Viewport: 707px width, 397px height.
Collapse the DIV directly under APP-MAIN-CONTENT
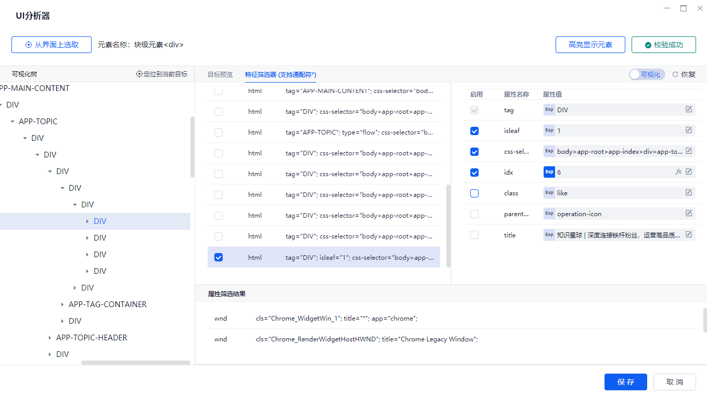(x=1, y=105)
